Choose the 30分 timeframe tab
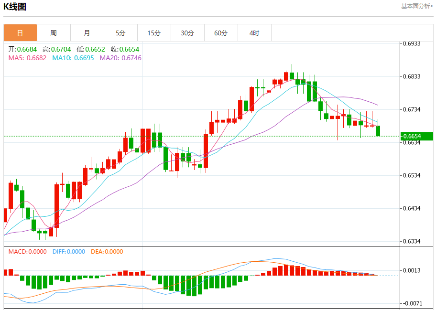 pos(187,33)
